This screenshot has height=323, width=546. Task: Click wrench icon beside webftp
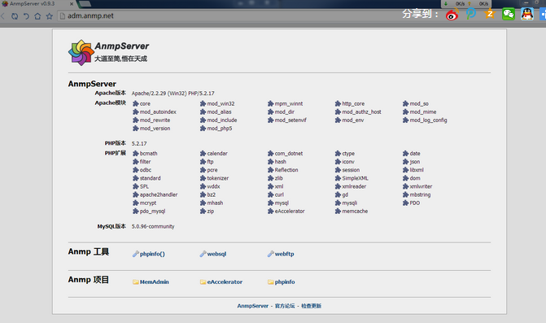click(271, 254)
